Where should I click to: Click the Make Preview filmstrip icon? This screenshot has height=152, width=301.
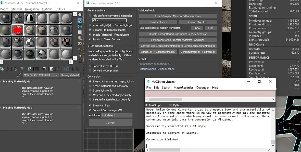coord(80,44)
